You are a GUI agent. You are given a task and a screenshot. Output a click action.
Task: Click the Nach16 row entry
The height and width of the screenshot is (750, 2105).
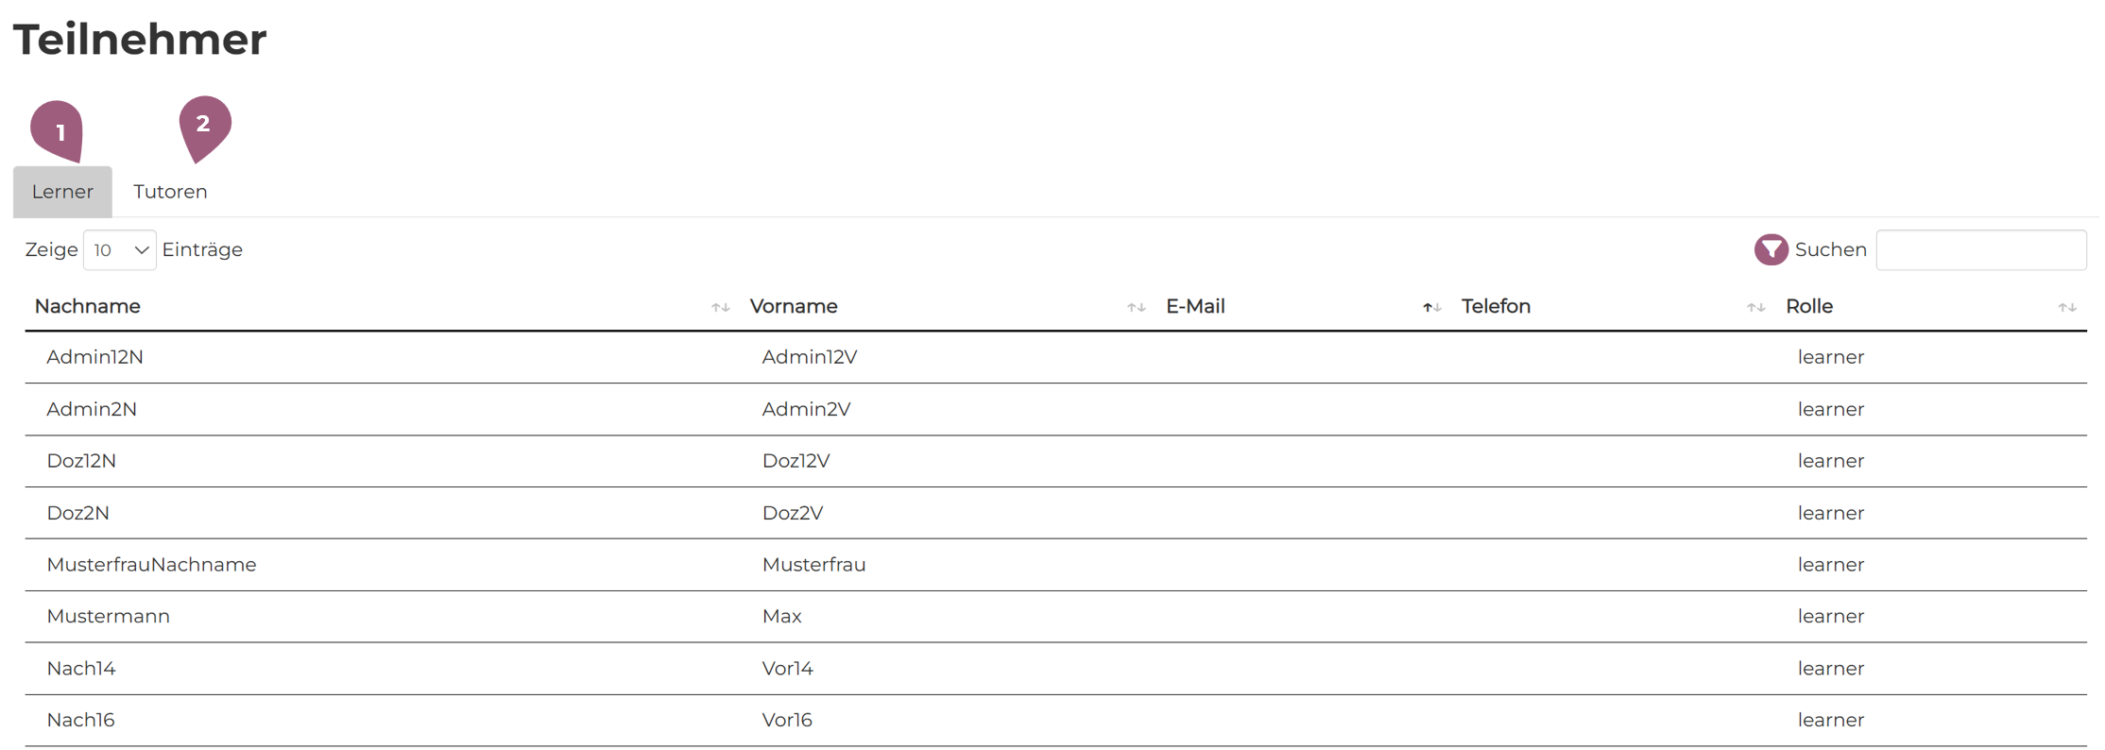(x=81, y=720)
